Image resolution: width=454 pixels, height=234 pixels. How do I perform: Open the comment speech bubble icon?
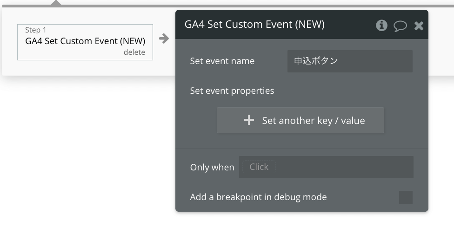coord(400,26)
